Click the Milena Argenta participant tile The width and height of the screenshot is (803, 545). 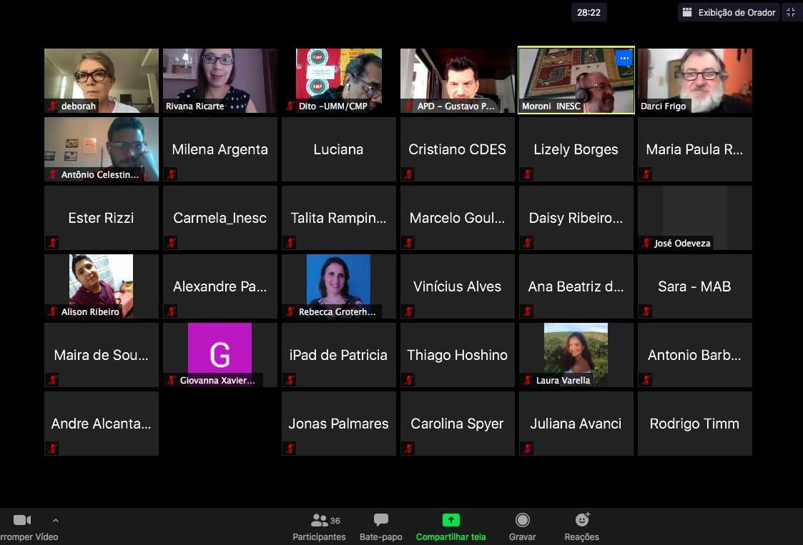[220, 149]
